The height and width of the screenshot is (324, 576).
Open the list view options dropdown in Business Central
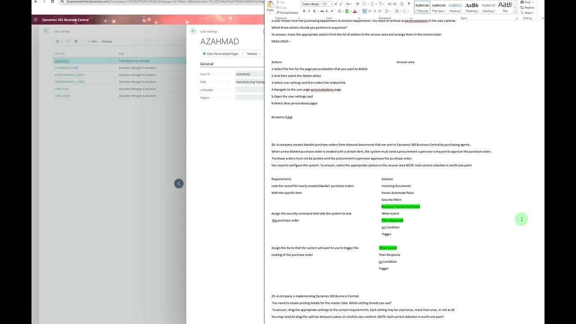[58, 41]
